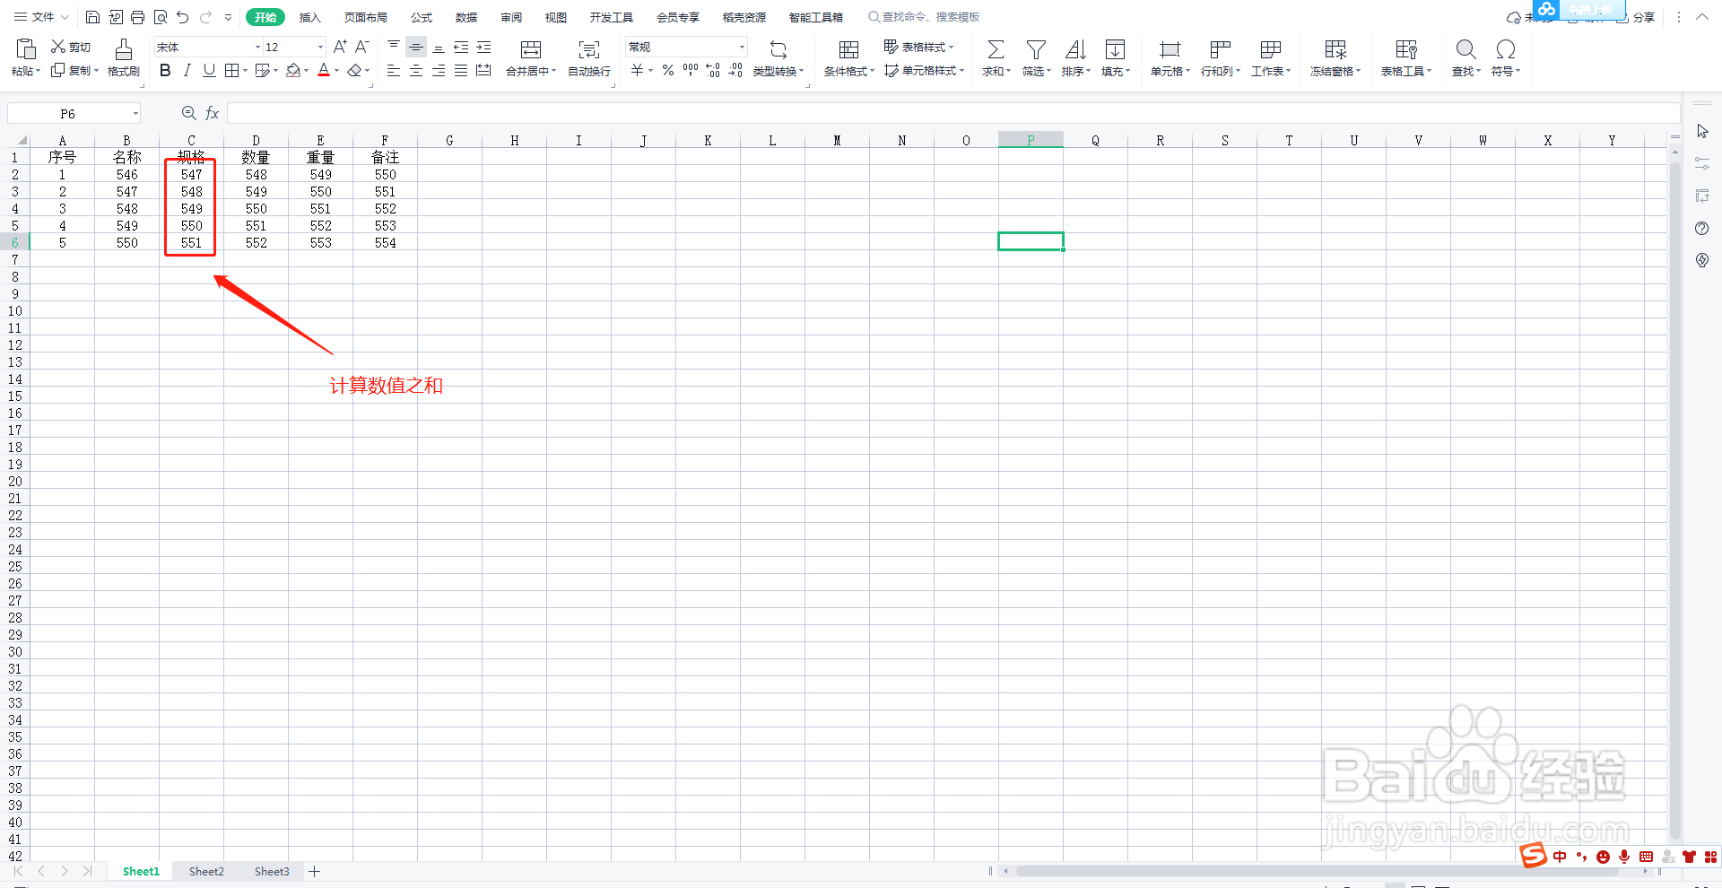Viewport: 1722px width, 888px height.
Task: Open the 公式 ribbon tab
Action: pyautogui.click(x=422, y=17)
